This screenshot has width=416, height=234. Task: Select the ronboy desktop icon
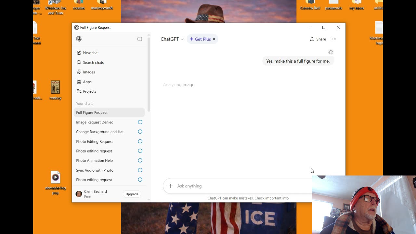coord(55,90)
